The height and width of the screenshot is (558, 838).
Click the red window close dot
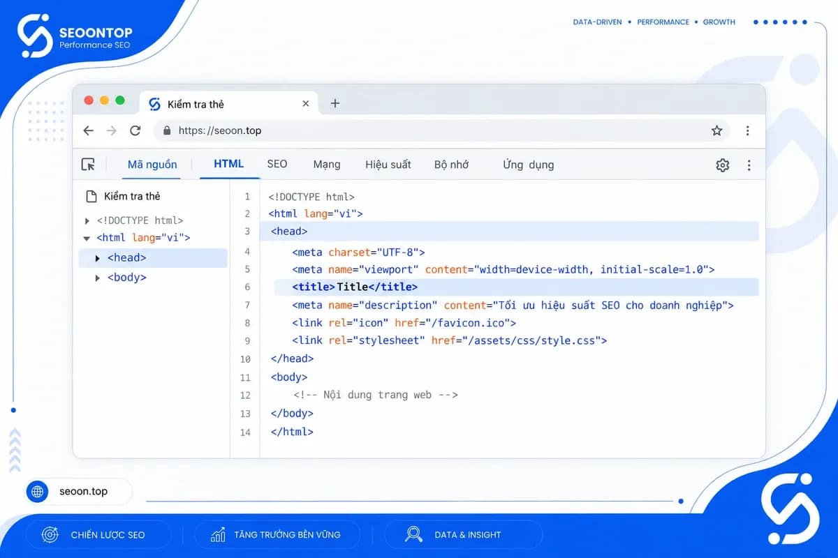pos(89,100)
